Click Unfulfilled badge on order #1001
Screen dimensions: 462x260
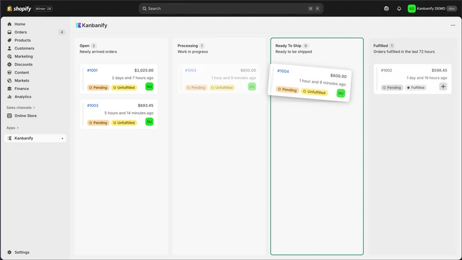pos(124,88)
